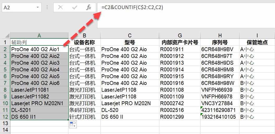Select row 12 header

pos(5,117)
